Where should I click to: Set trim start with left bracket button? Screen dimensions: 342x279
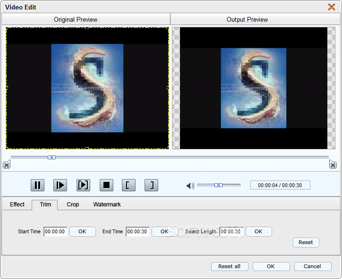[x=128, y=185]
